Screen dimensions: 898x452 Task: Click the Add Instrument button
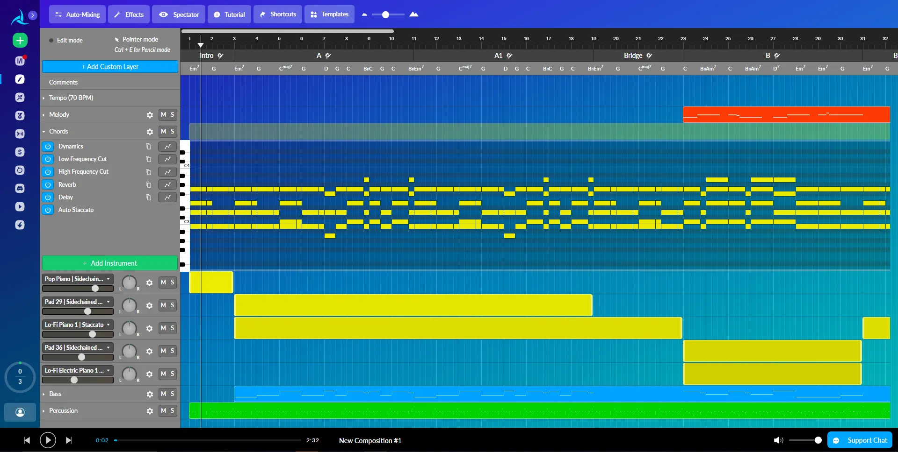pyautogui.click(x=110, y=263)
